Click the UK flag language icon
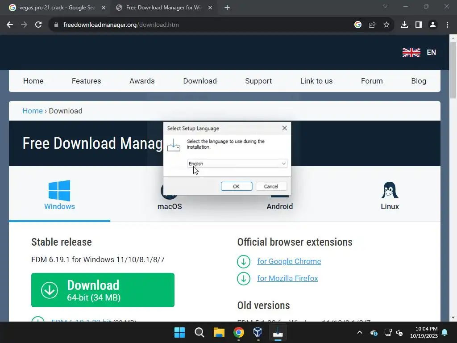This screenshot has height=343, width=457. coord(411,53)
